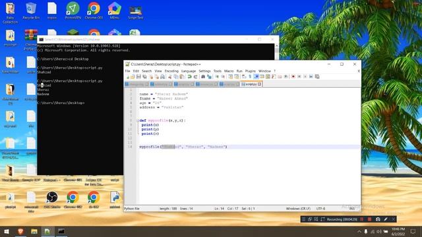This screenshot has width=422, height=237.
Task: Open Find with the binoculars icon
Action: [203, 76]
